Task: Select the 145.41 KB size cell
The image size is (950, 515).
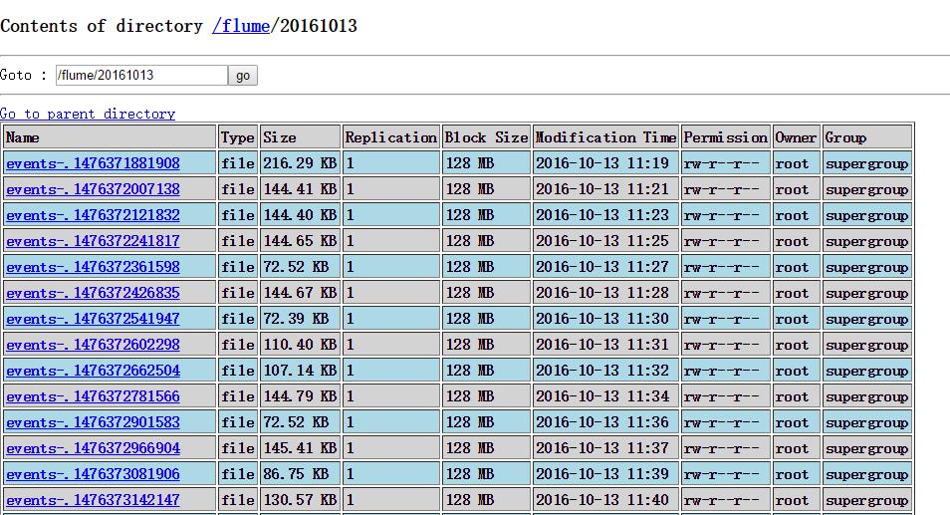Action: point(300,449)
